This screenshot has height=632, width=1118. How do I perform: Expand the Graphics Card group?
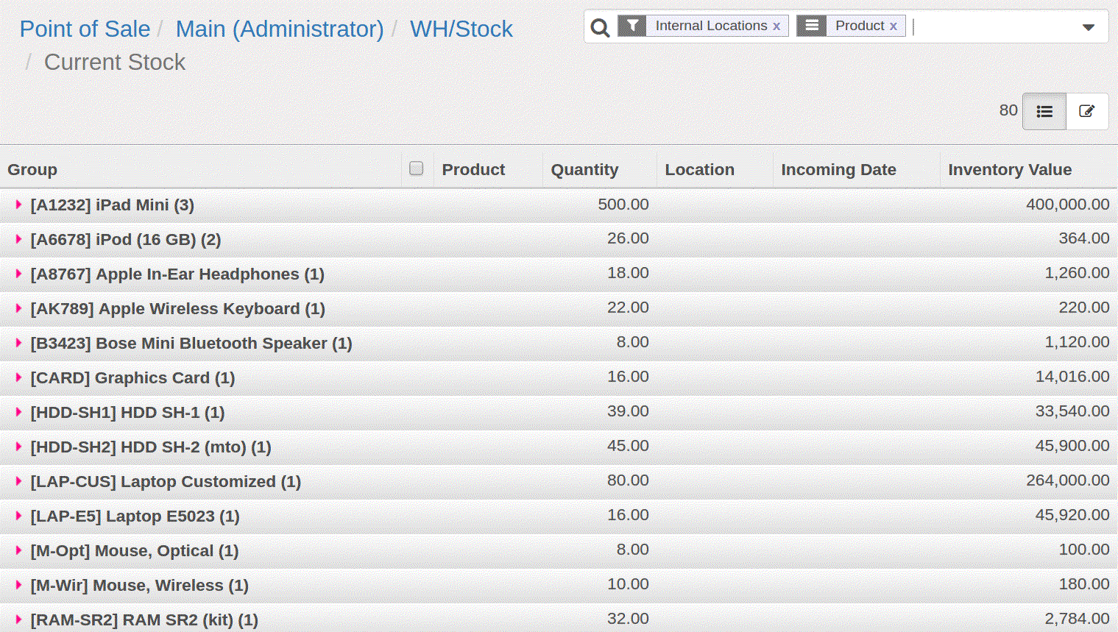click(x=18, y=377)
